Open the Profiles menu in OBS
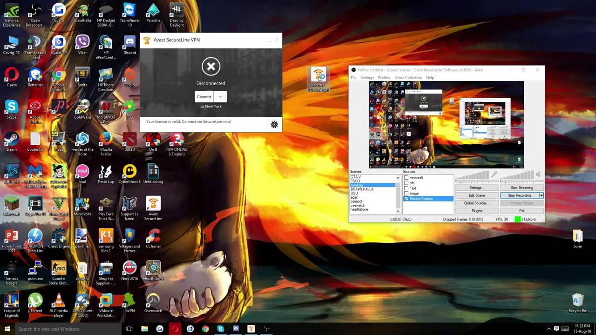This screenshot has width=596, height=335. point(384,78)
